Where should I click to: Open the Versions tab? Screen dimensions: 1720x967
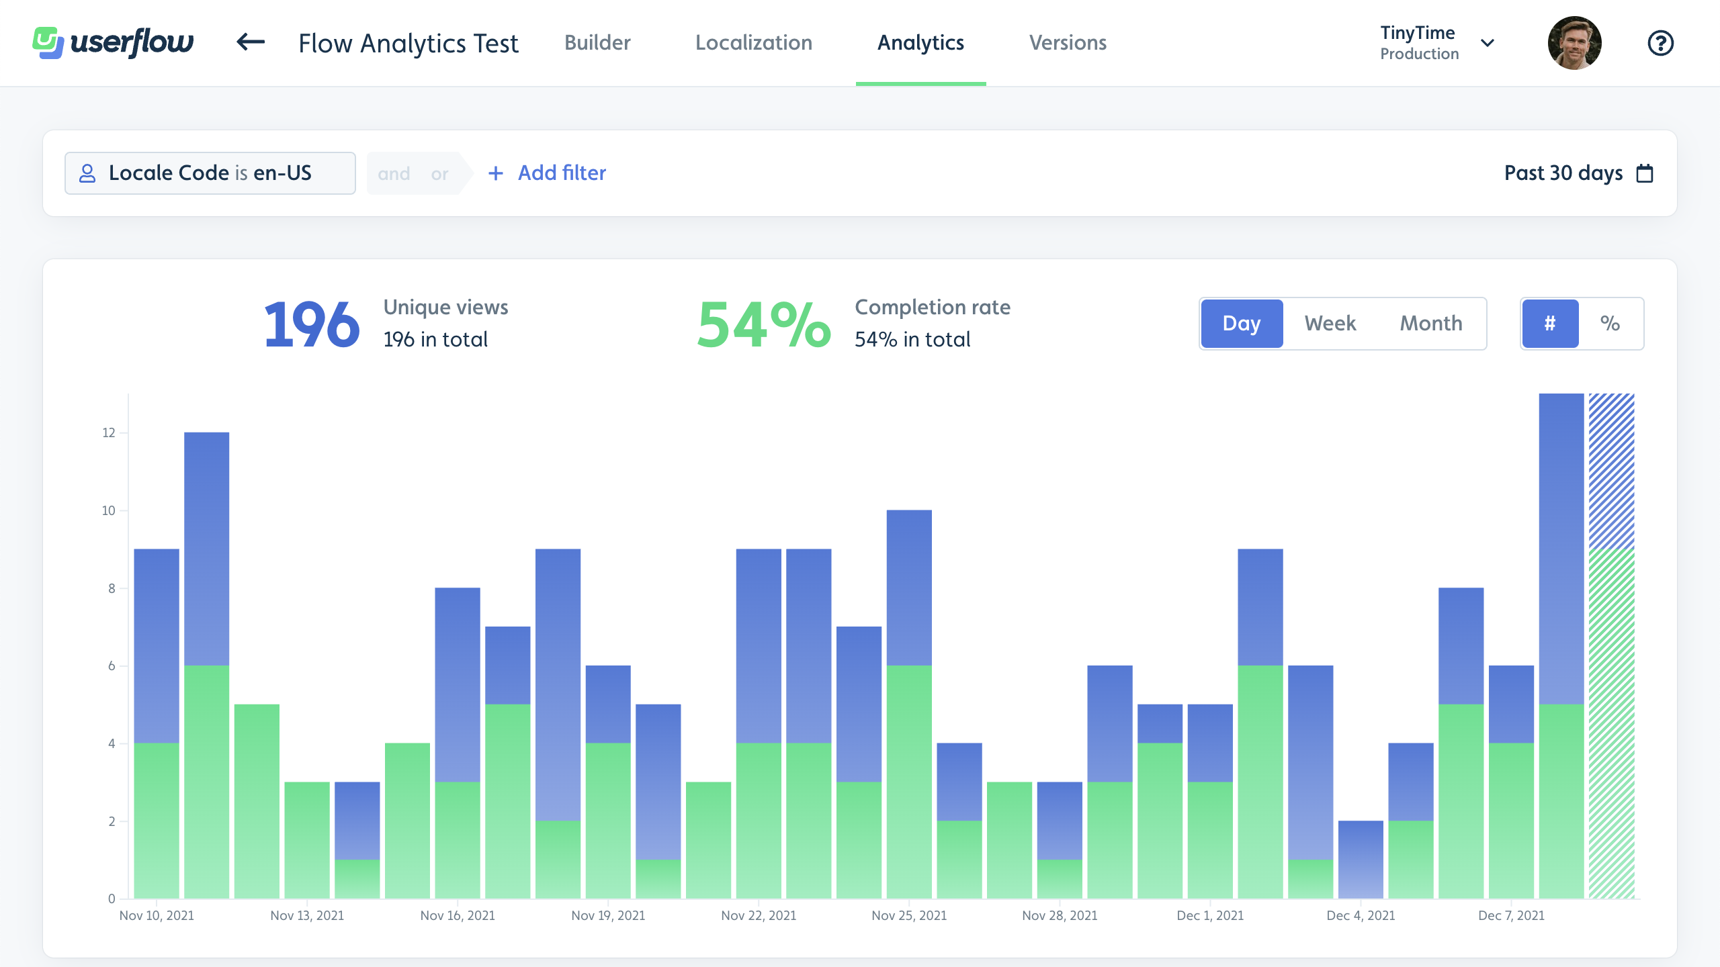click(1068, 42)
